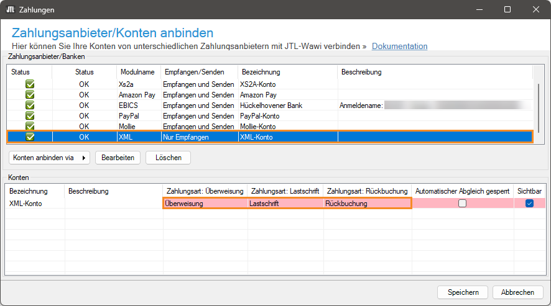
Task: Click the provider list vertical scrollbar
Action: tap(538, 96)
